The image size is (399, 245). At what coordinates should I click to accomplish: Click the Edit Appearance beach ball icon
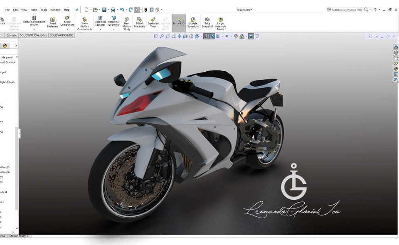tap(236, 36)
